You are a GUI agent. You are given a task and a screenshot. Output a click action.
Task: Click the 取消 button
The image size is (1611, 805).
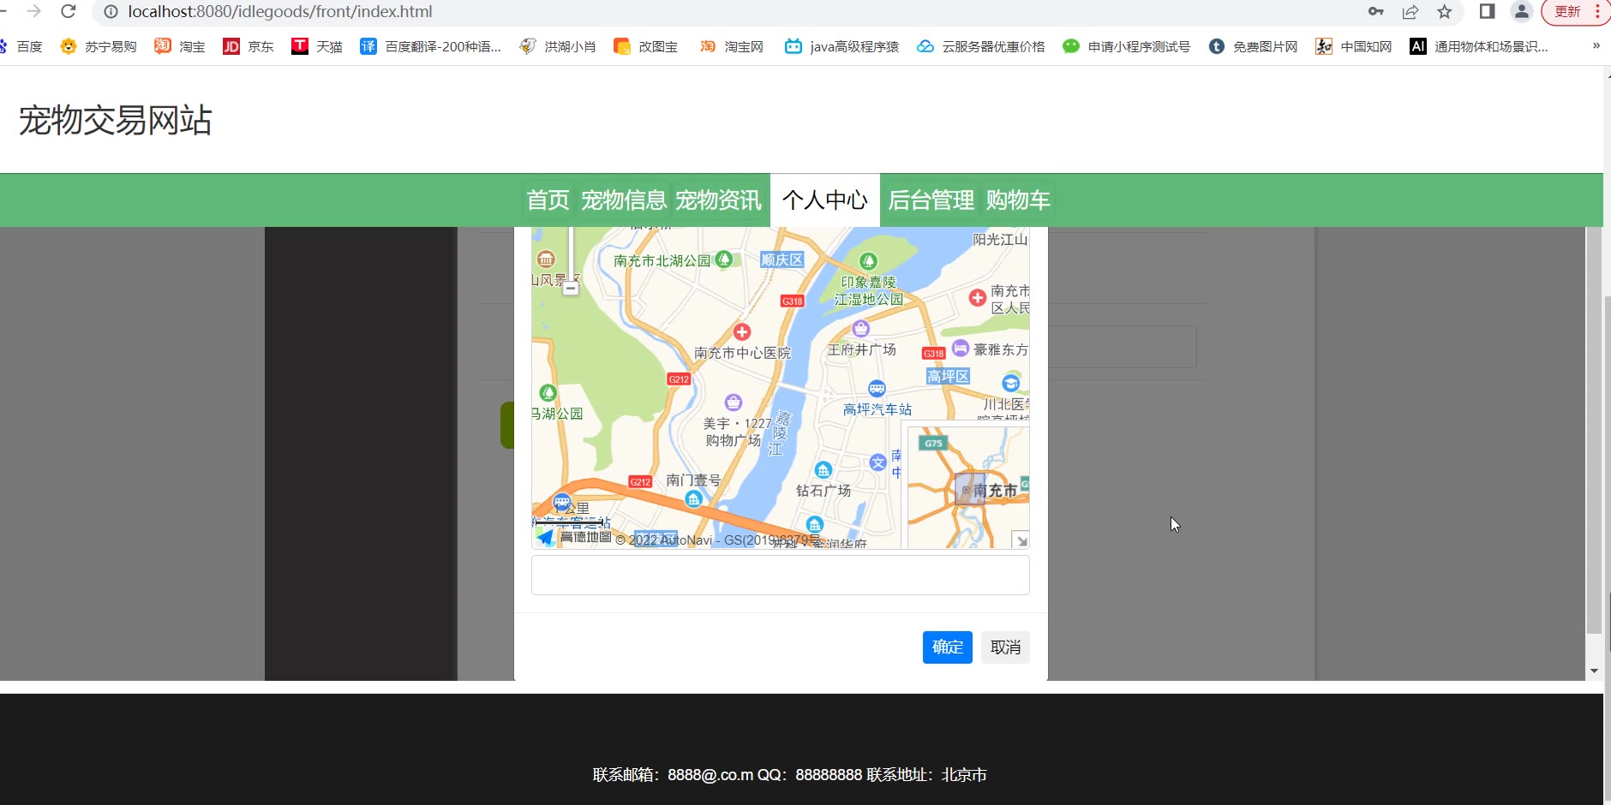click(1005, 647)
